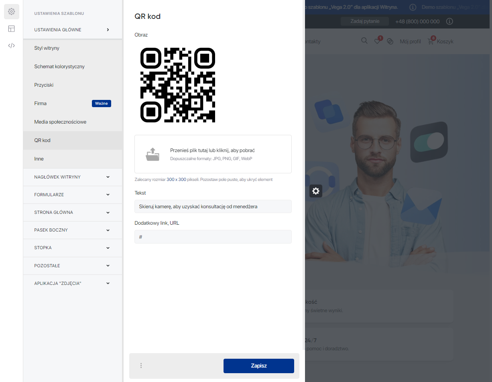Image resolution: width=492 pixels, height=382 pixels.
Task: Open Mój profil in the site header
Action: pyautogui.click(x=410, y=41)
